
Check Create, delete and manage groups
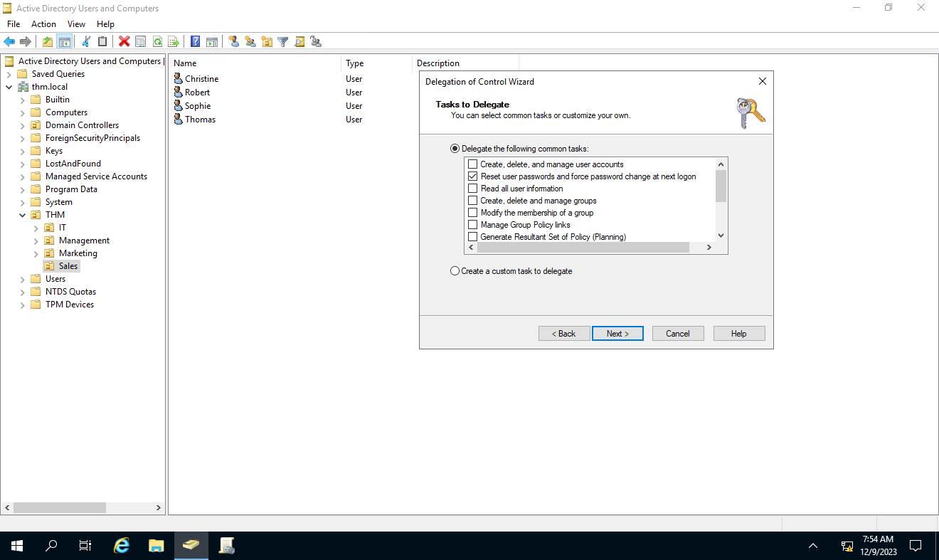[x=473, y=201]
